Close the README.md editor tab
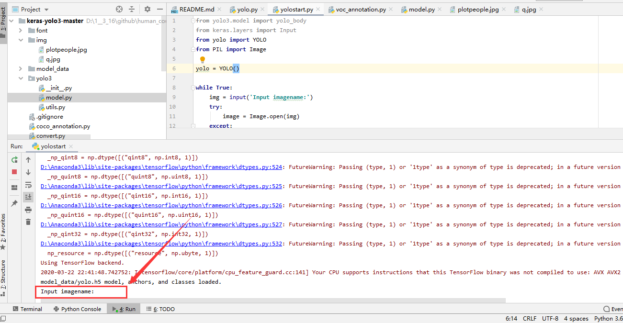Screen dimensions: 623x323 point(219,10)
